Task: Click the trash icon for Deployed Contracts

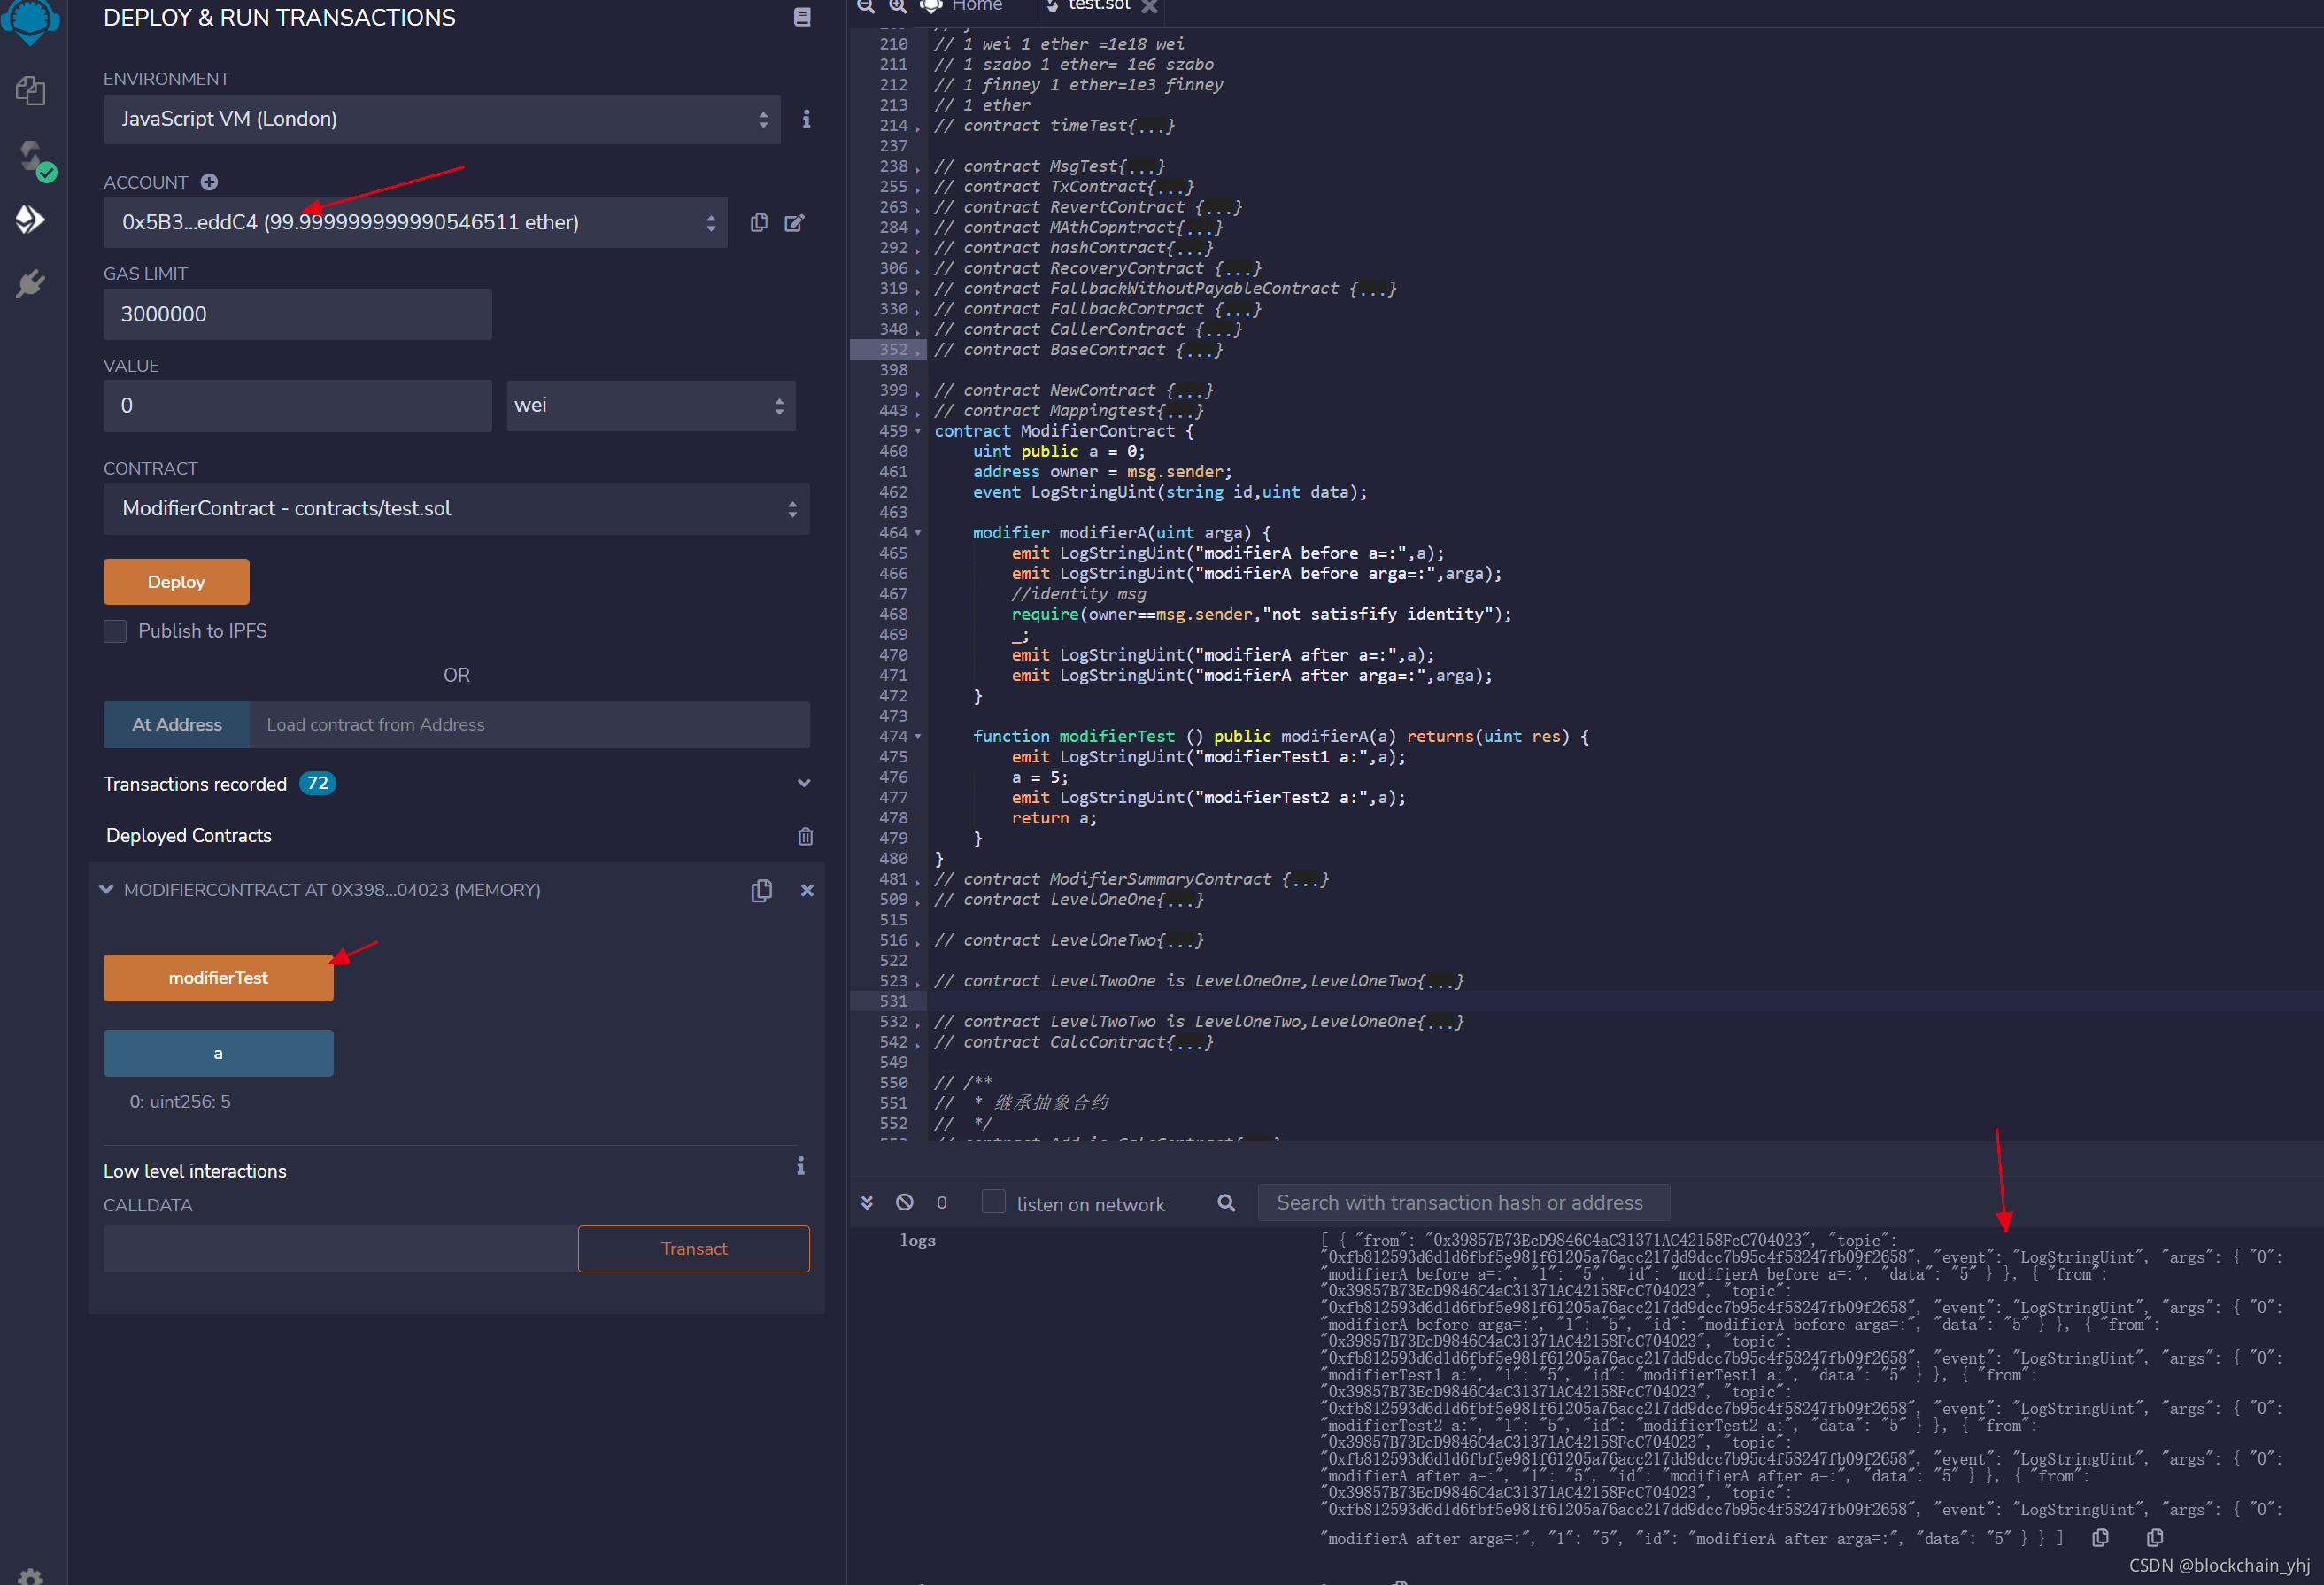Action: click(805, 836)
